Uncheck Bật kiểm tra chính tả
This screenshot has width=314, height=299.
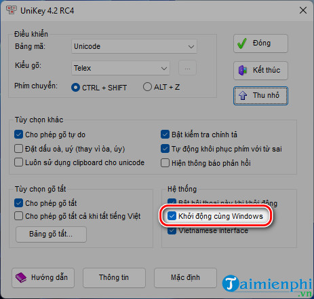[165, 135]
